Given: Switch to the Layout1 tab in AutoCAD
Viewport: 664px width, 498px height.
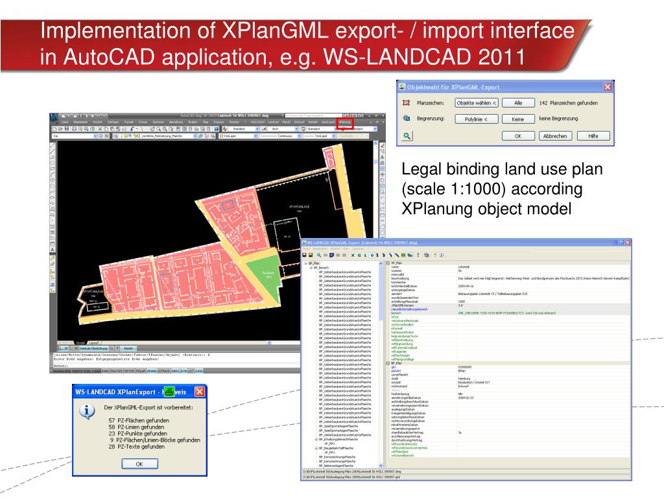Looking at the screenshot, I should 94,343.
